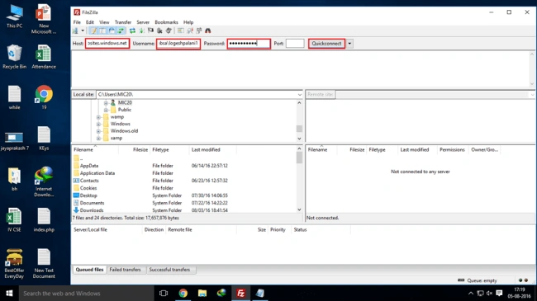The height and width of the screenshot is (301, 537).
Task: Click the Password input field
Action: pyautogui.click(x=249, y=44)
